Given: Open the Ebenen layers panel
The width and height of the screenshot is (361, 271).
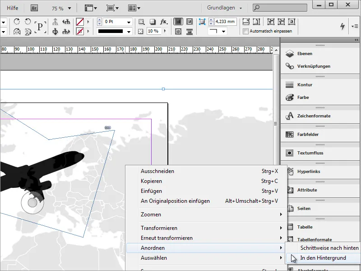Looking at the screenshot, I should (x=305, y=53).
